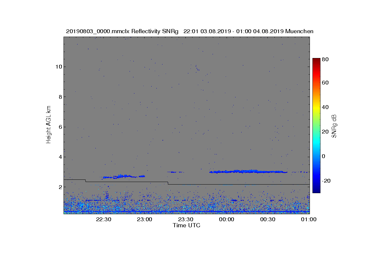383x255 pixels.
Task: Click the 'SNRg dB' colorbar label
Action: tap(334, 126)
